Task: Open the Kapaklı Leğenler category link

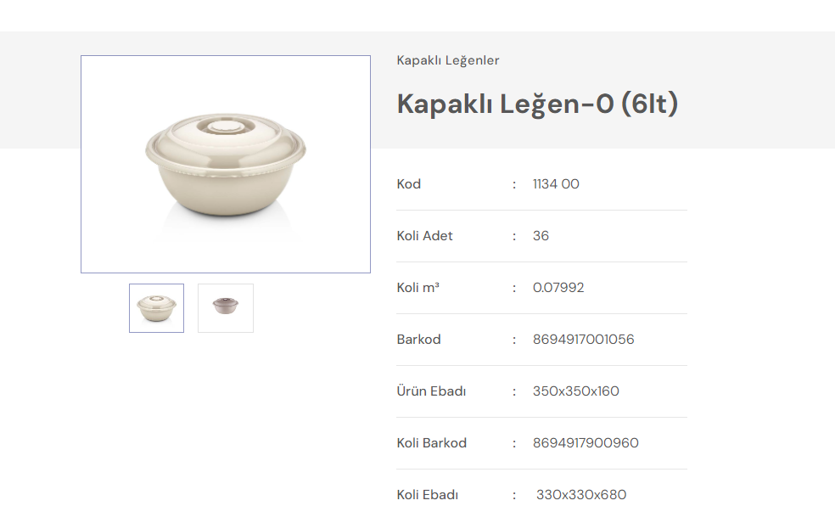Action: coord(448,60)
